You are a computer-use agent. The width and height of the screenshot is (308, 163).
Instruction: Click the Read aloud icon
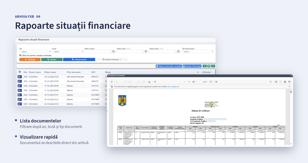155,82
